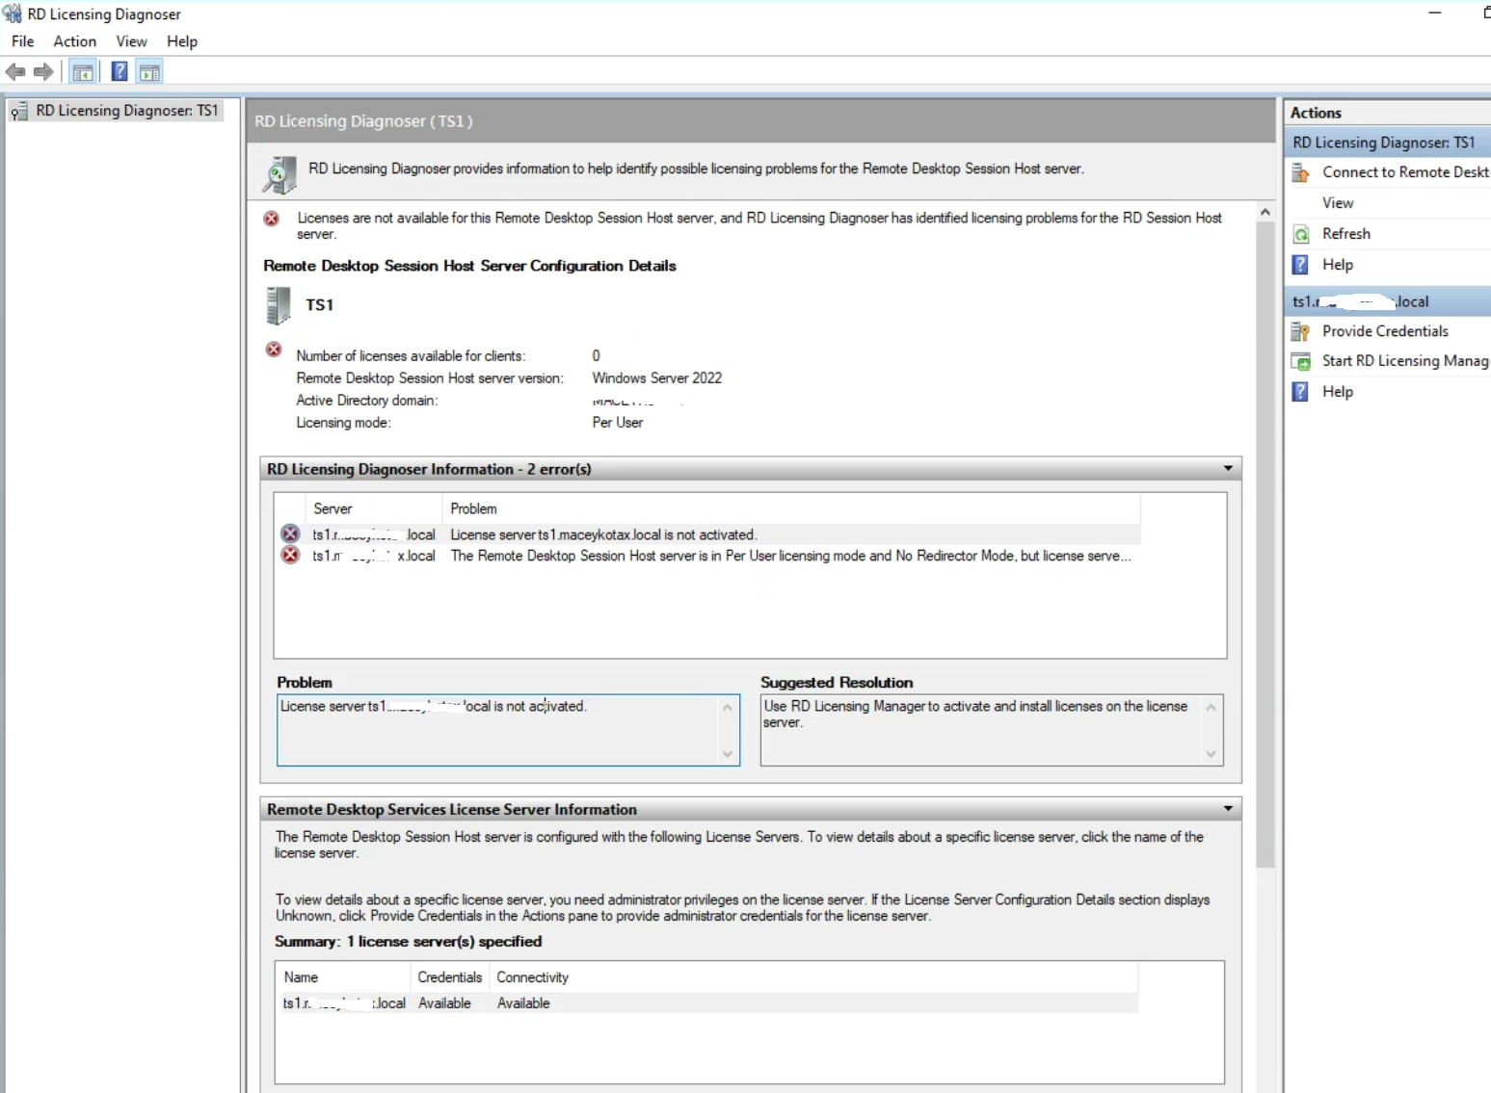The width and height of the screenshot is (1491, 1093).
Task: Click the Problem box scroll-down arrow
Action: [728, 753]
